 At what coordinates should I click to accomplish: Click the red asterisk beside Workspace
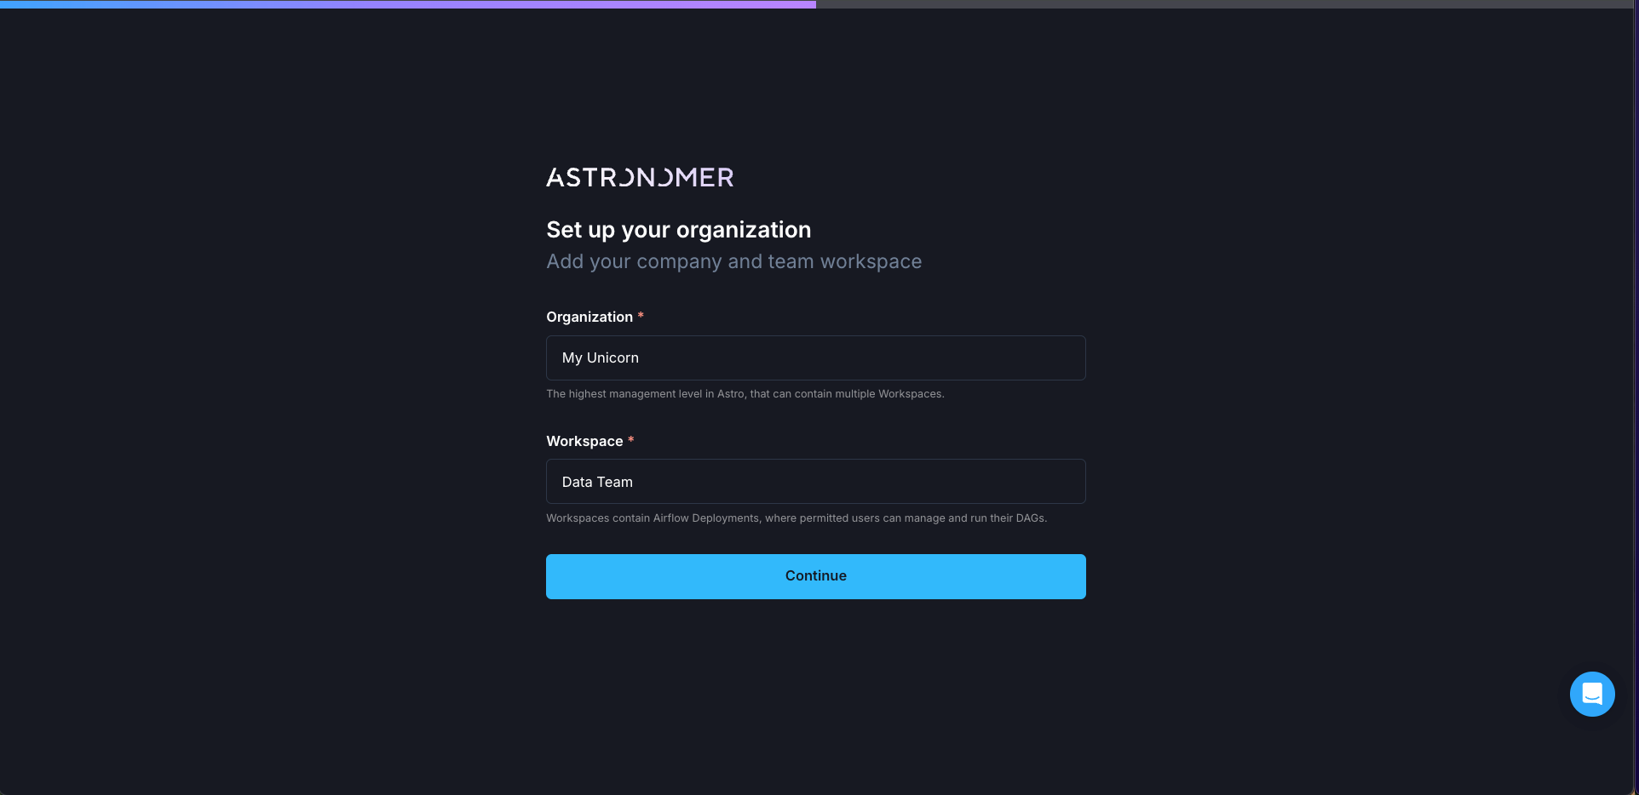[x=630, y=440]
